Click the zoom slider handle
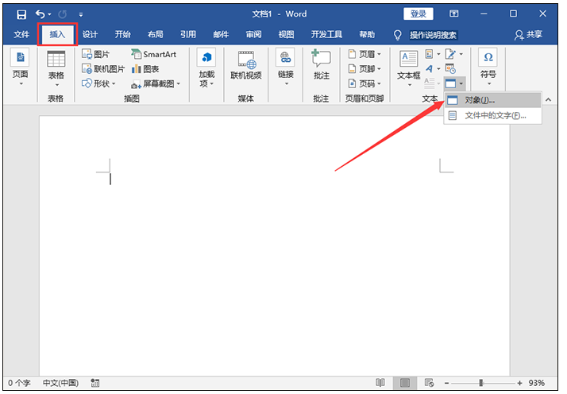The height and width of the screenshot is (394, 567). (x=481, y=383)
